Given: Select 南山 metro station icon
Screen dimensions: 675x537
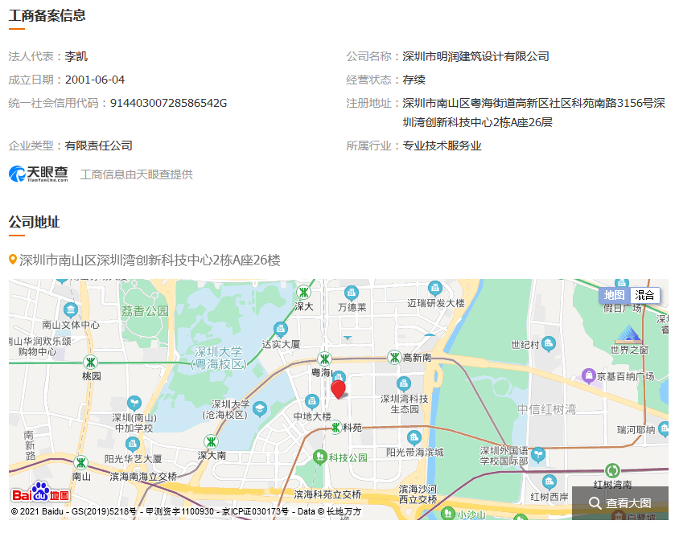Looking at the screenshot, I should coord(81,463).
